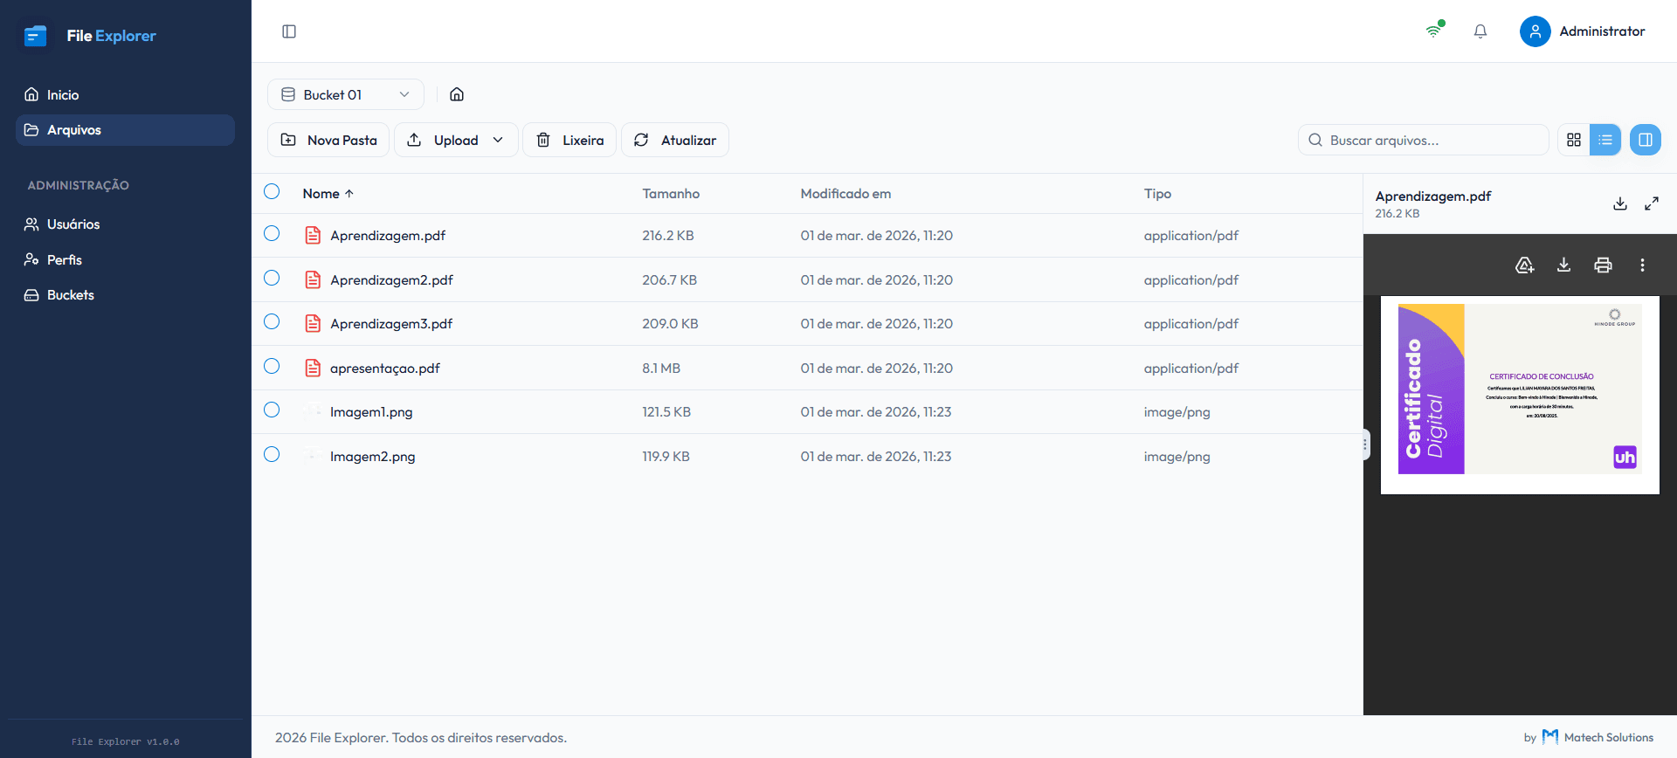Open the notifications bell

click(x=1480, y=31)
